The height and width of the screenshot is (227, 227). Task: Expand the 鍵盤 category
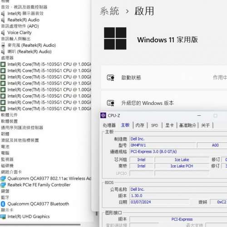5,191
